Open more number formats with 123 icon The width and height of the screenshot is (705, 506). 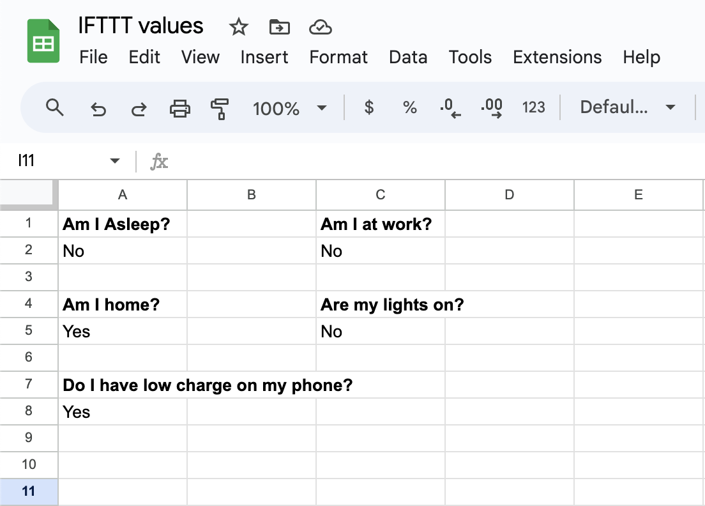click(x=534, y=108)
